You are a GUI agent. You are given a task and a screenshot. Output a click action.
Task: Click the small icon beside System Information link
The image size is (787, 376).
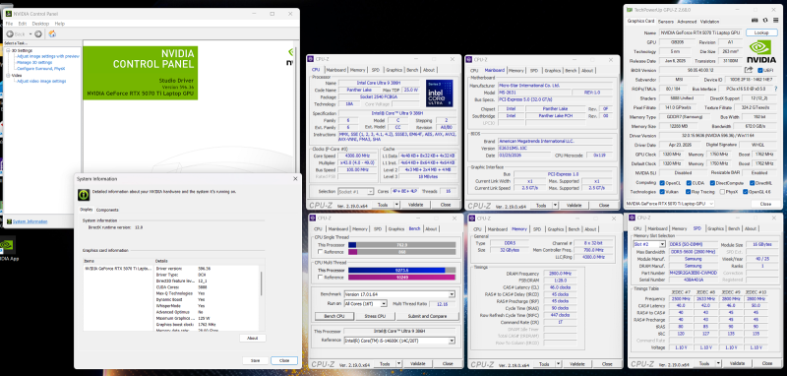pos(9,221)
